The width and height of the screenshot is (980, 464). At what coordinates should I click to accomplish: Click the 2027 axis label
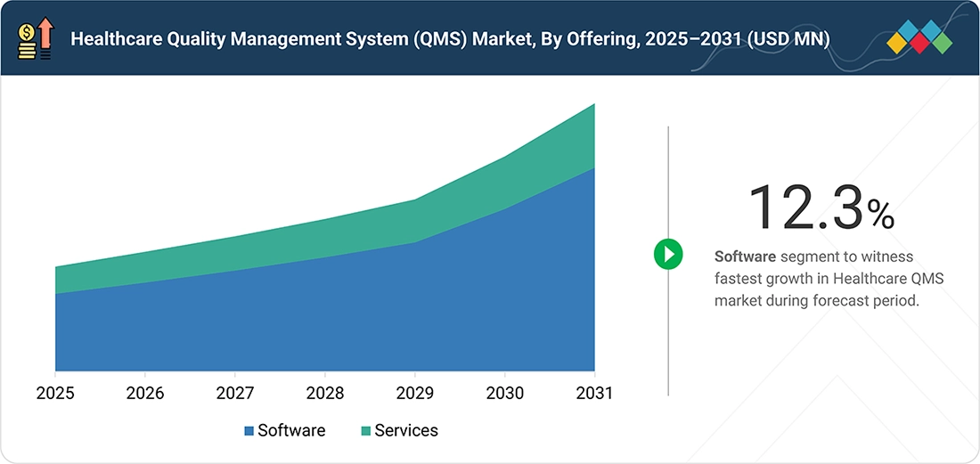click(x=235, y=394)
